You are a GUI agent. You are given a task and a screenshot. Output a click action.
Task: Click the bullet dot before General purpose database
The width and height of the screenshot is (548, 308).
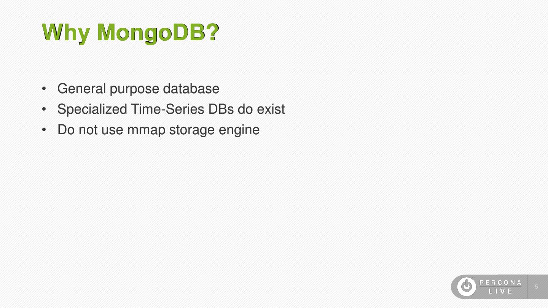pyautogui.click(x=45, y=89)
